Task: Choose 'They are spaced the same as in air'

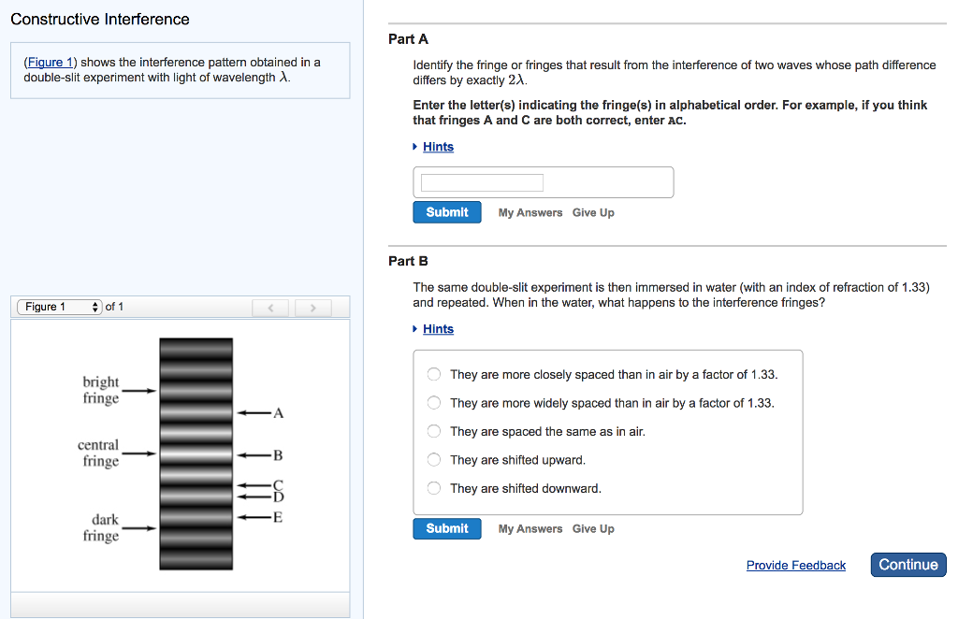Action: tap(434, 430)
